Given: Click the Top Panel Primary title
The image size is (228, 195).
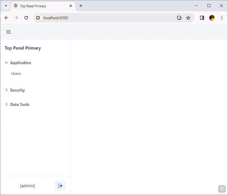Looking at the screenshot, I should pyautogui.click(x=23, y=48).
